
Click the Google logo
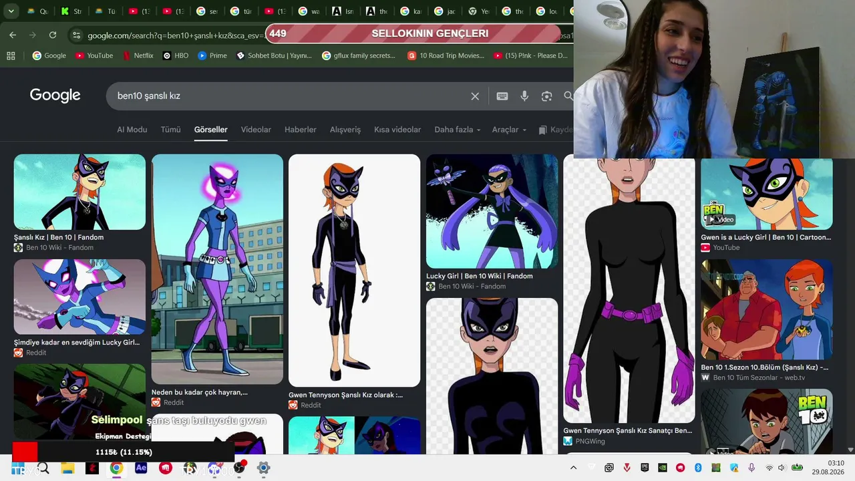[x=55, y=96]
